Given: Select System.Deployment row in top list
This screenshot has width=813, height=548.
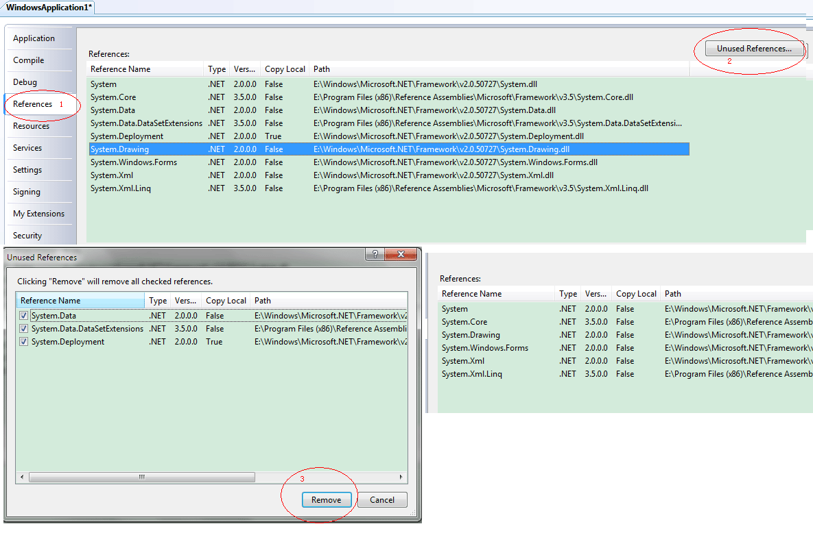Looking at the screenshot, I should coord(389,136).
